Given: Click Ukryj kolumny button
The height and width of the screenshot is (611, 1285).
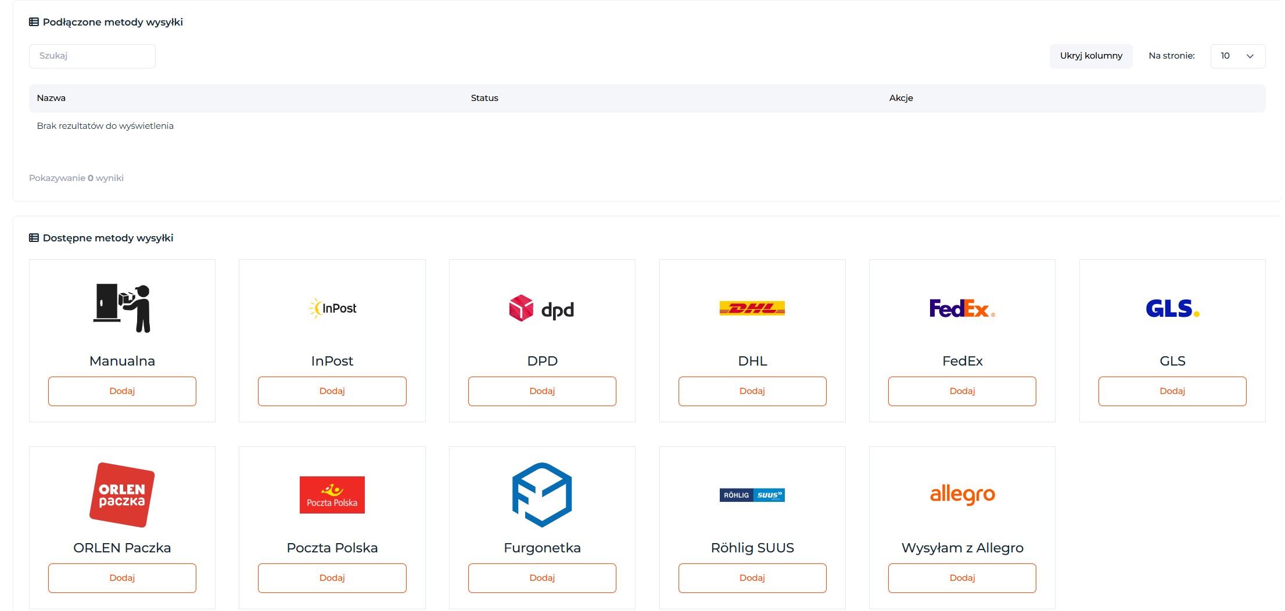Looking at the screenshot, I should 1091,56.
